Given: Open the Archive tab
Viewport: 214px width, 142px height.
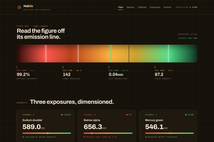Looking at the screenshot, I should pyautogui.click(x=167, y=7).
